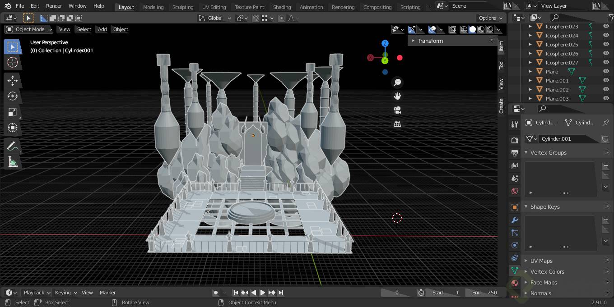Hide Icosphere.023 in the outliner
Screen dimensions: 614x307
606,27
